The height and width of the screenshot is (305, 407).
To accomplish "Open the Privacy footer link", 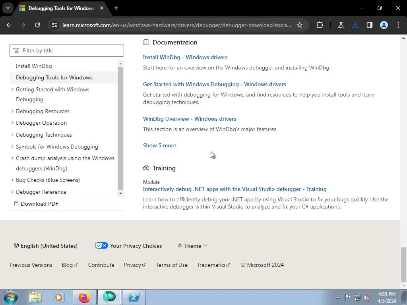I will click(x=135, y=265).
